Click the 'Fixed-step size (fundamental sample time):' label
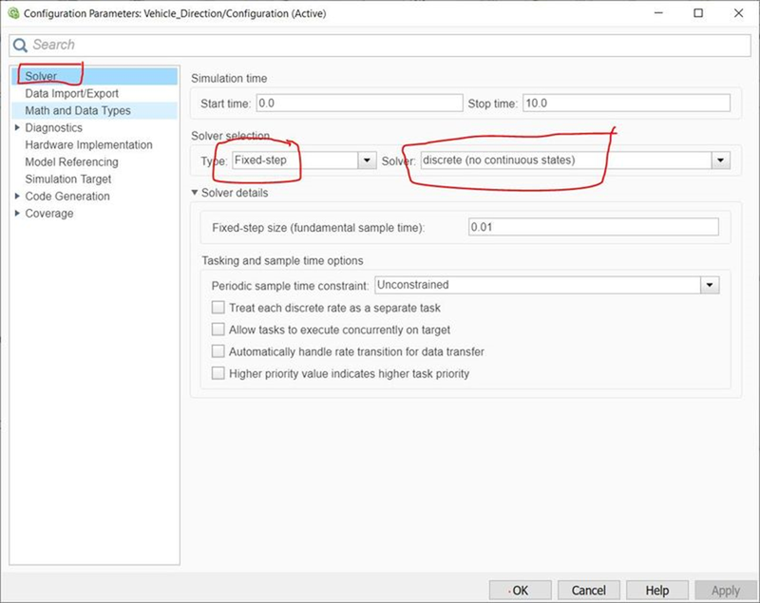The width and height of the screenshot is (760, 603). (318, 228)
